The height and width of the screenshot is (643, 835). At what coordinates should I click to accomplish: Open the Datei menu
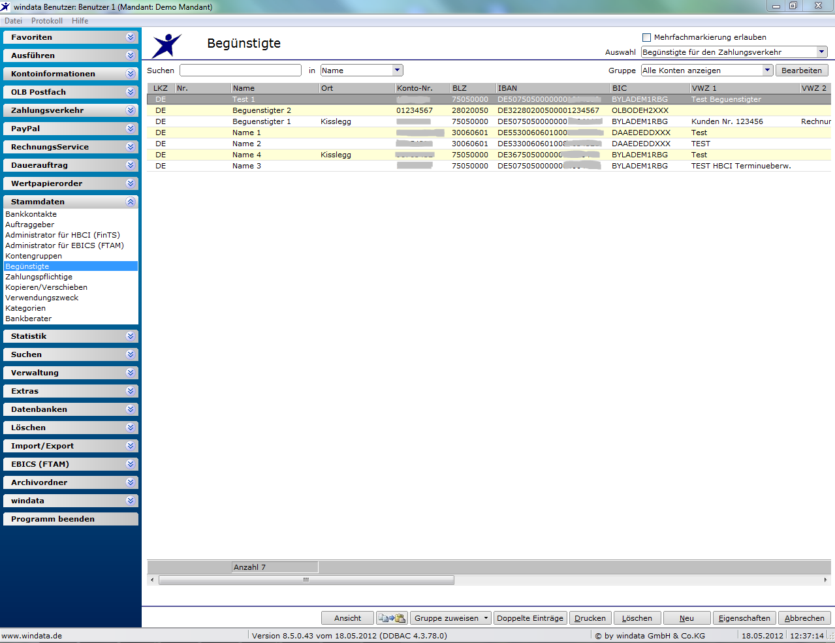click(13, 21)
